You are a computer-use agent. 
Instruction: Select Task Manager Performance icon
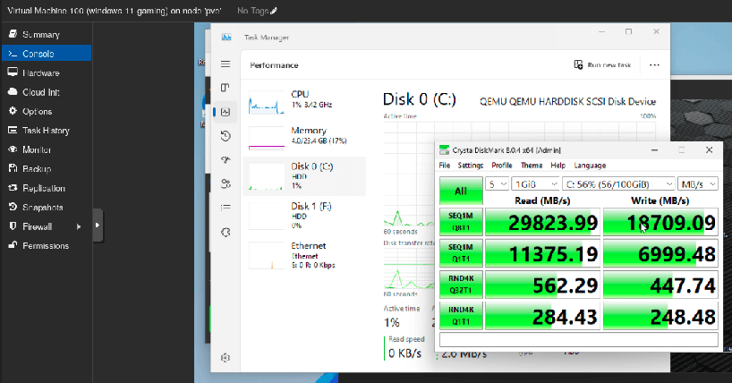[x=226, y=112]
